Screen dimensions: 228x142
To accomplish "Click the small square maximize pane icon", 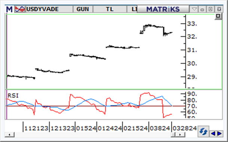I will click(x=218, y=16).
